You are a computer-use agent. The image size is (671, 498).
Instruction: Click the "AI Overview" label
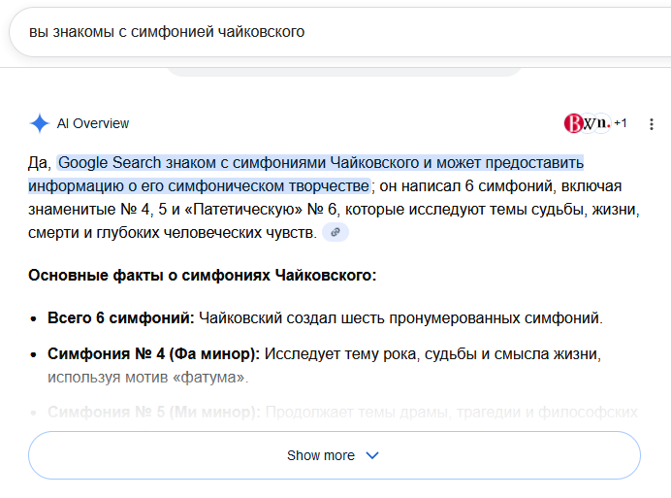point(93,123)
